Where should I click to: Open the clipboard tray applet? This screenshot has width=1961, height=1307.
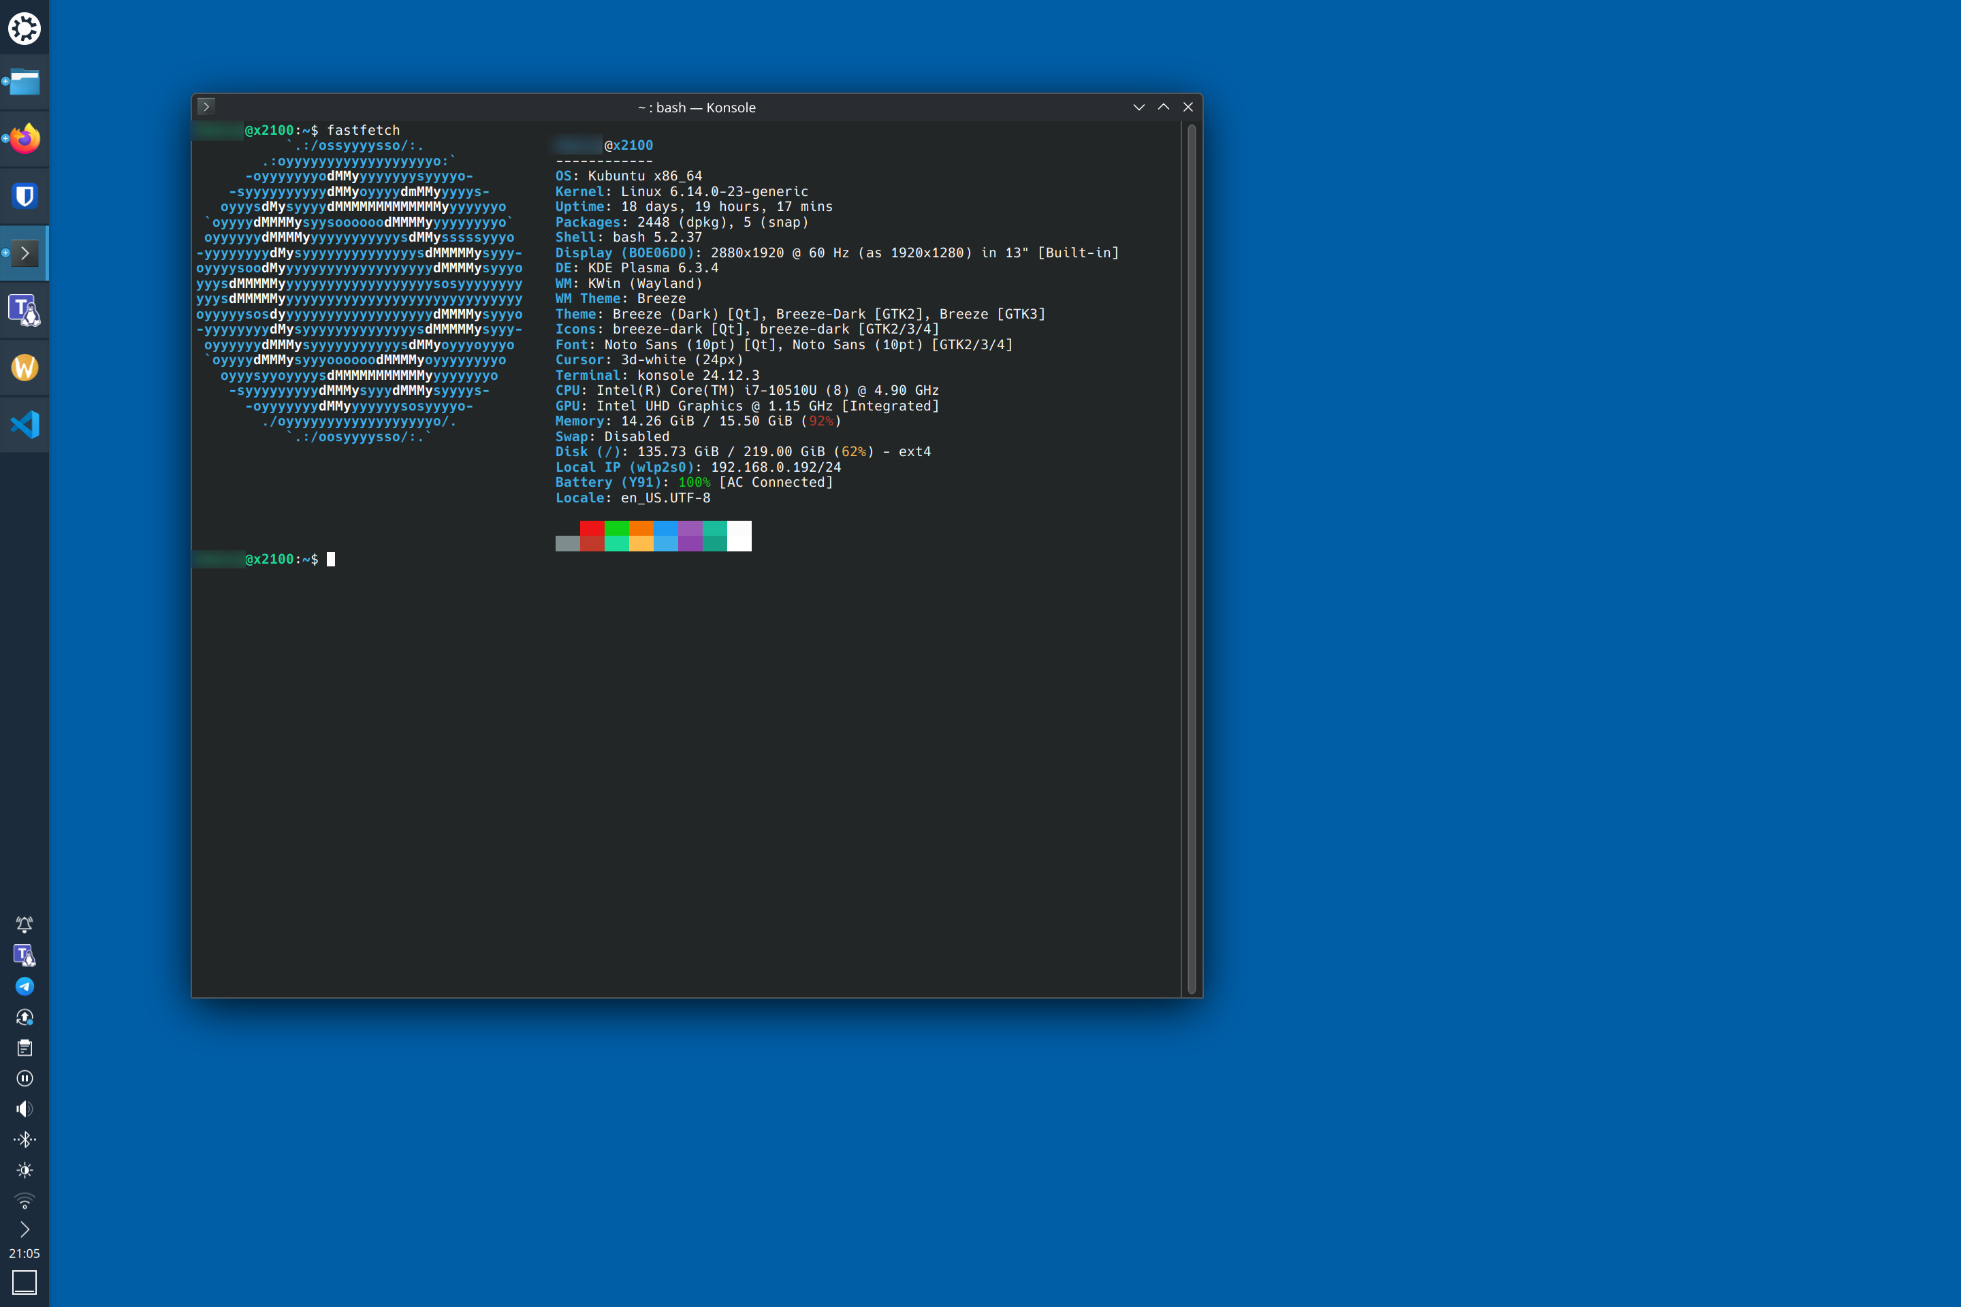25,1048
